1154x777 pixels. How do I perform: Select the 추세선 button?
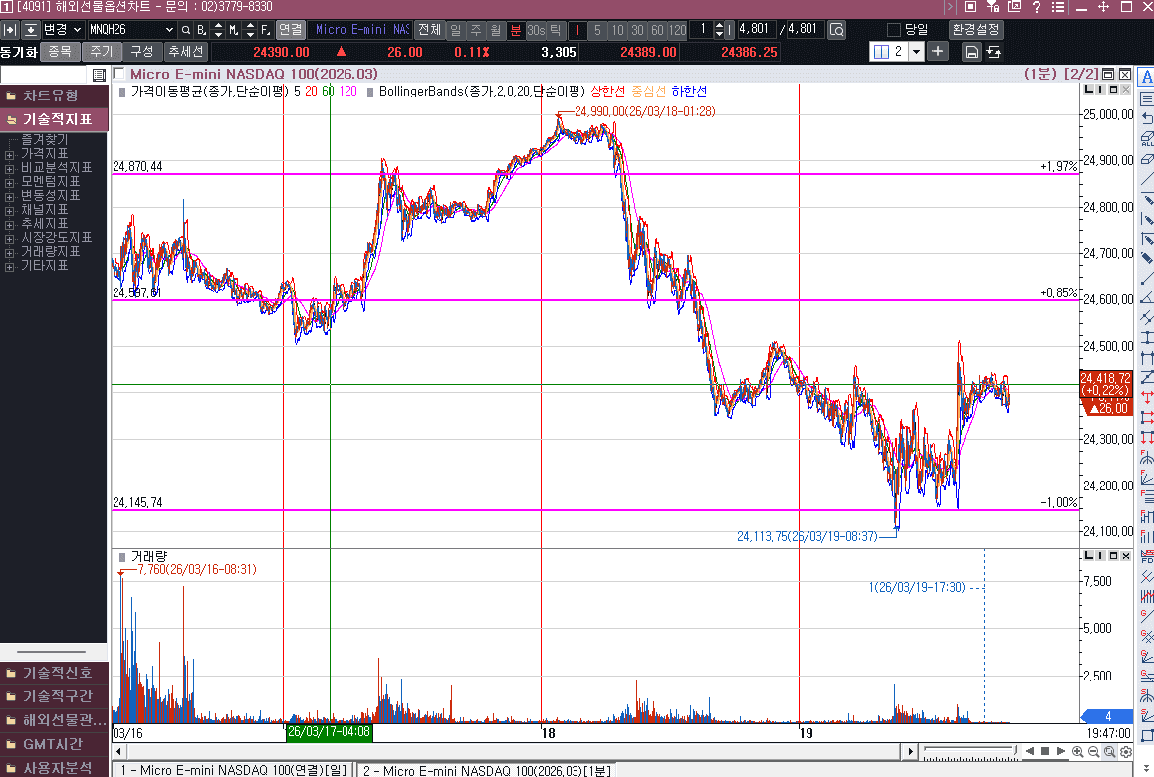tap(186, 51)
